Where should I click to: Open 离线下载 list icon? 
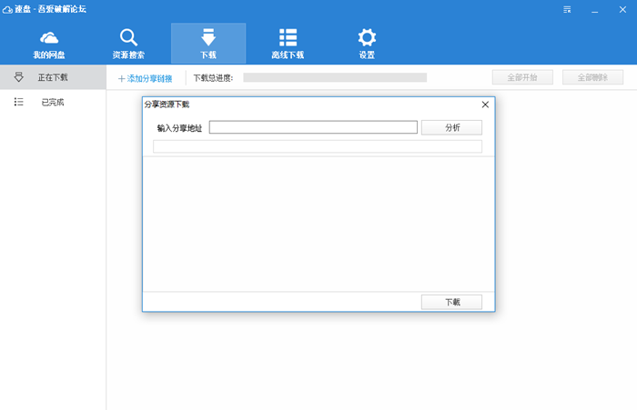pyautogui.click(x=288, y=38)
